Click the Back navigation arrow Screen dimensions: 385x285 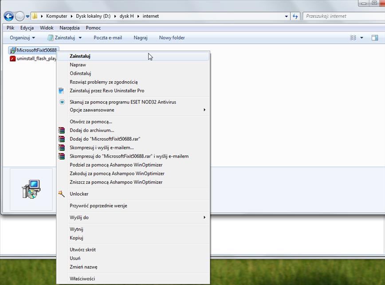pos(8,16)
